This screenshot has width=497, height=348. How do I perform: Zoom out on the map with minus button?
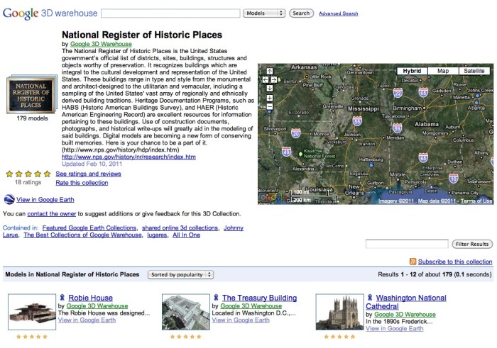(x=270, y=107)
